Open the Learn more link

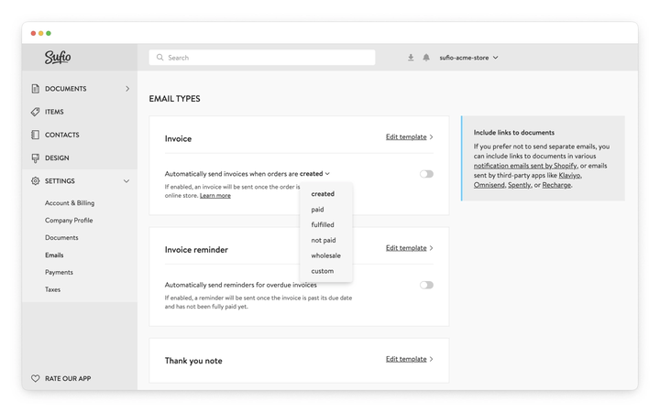click(215, 196)
